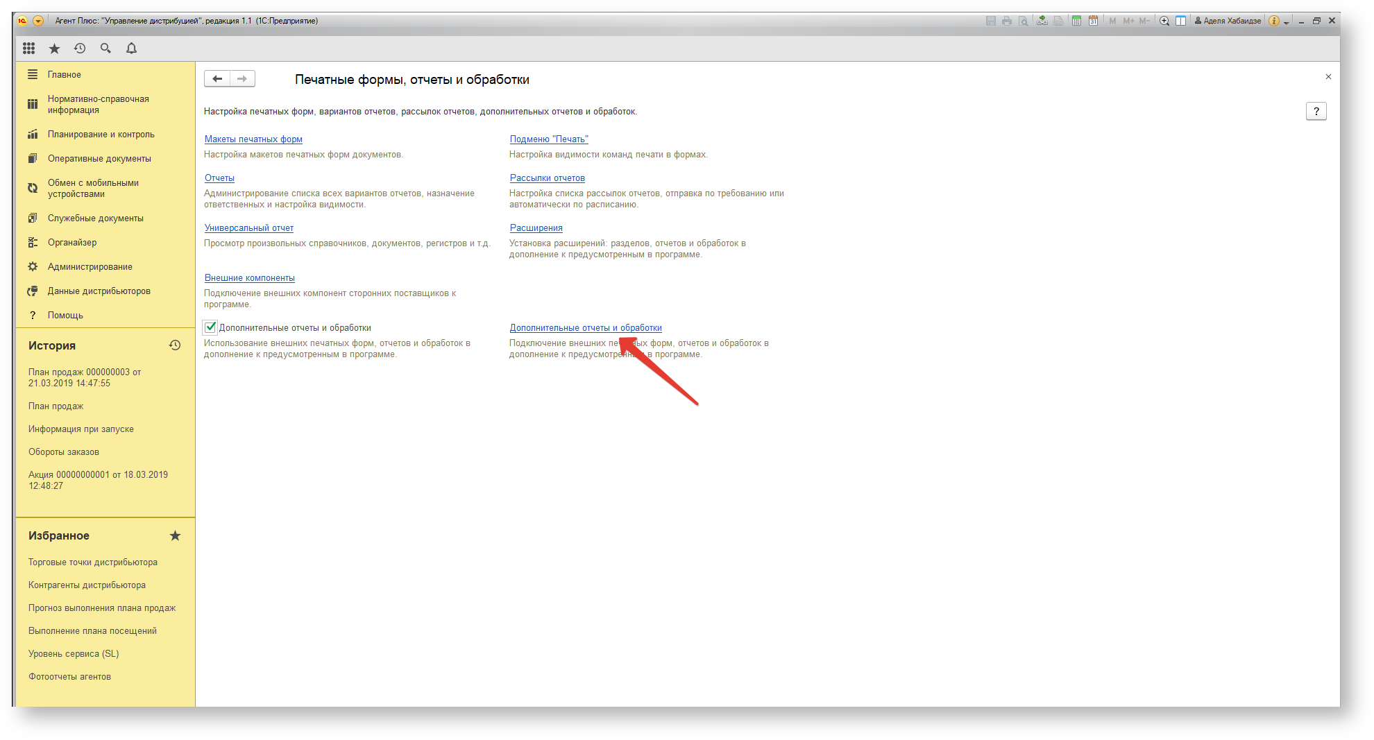This screenshot has height=740, width=1374.
Task: Click the help question mark button
Action: point(1316,111)
